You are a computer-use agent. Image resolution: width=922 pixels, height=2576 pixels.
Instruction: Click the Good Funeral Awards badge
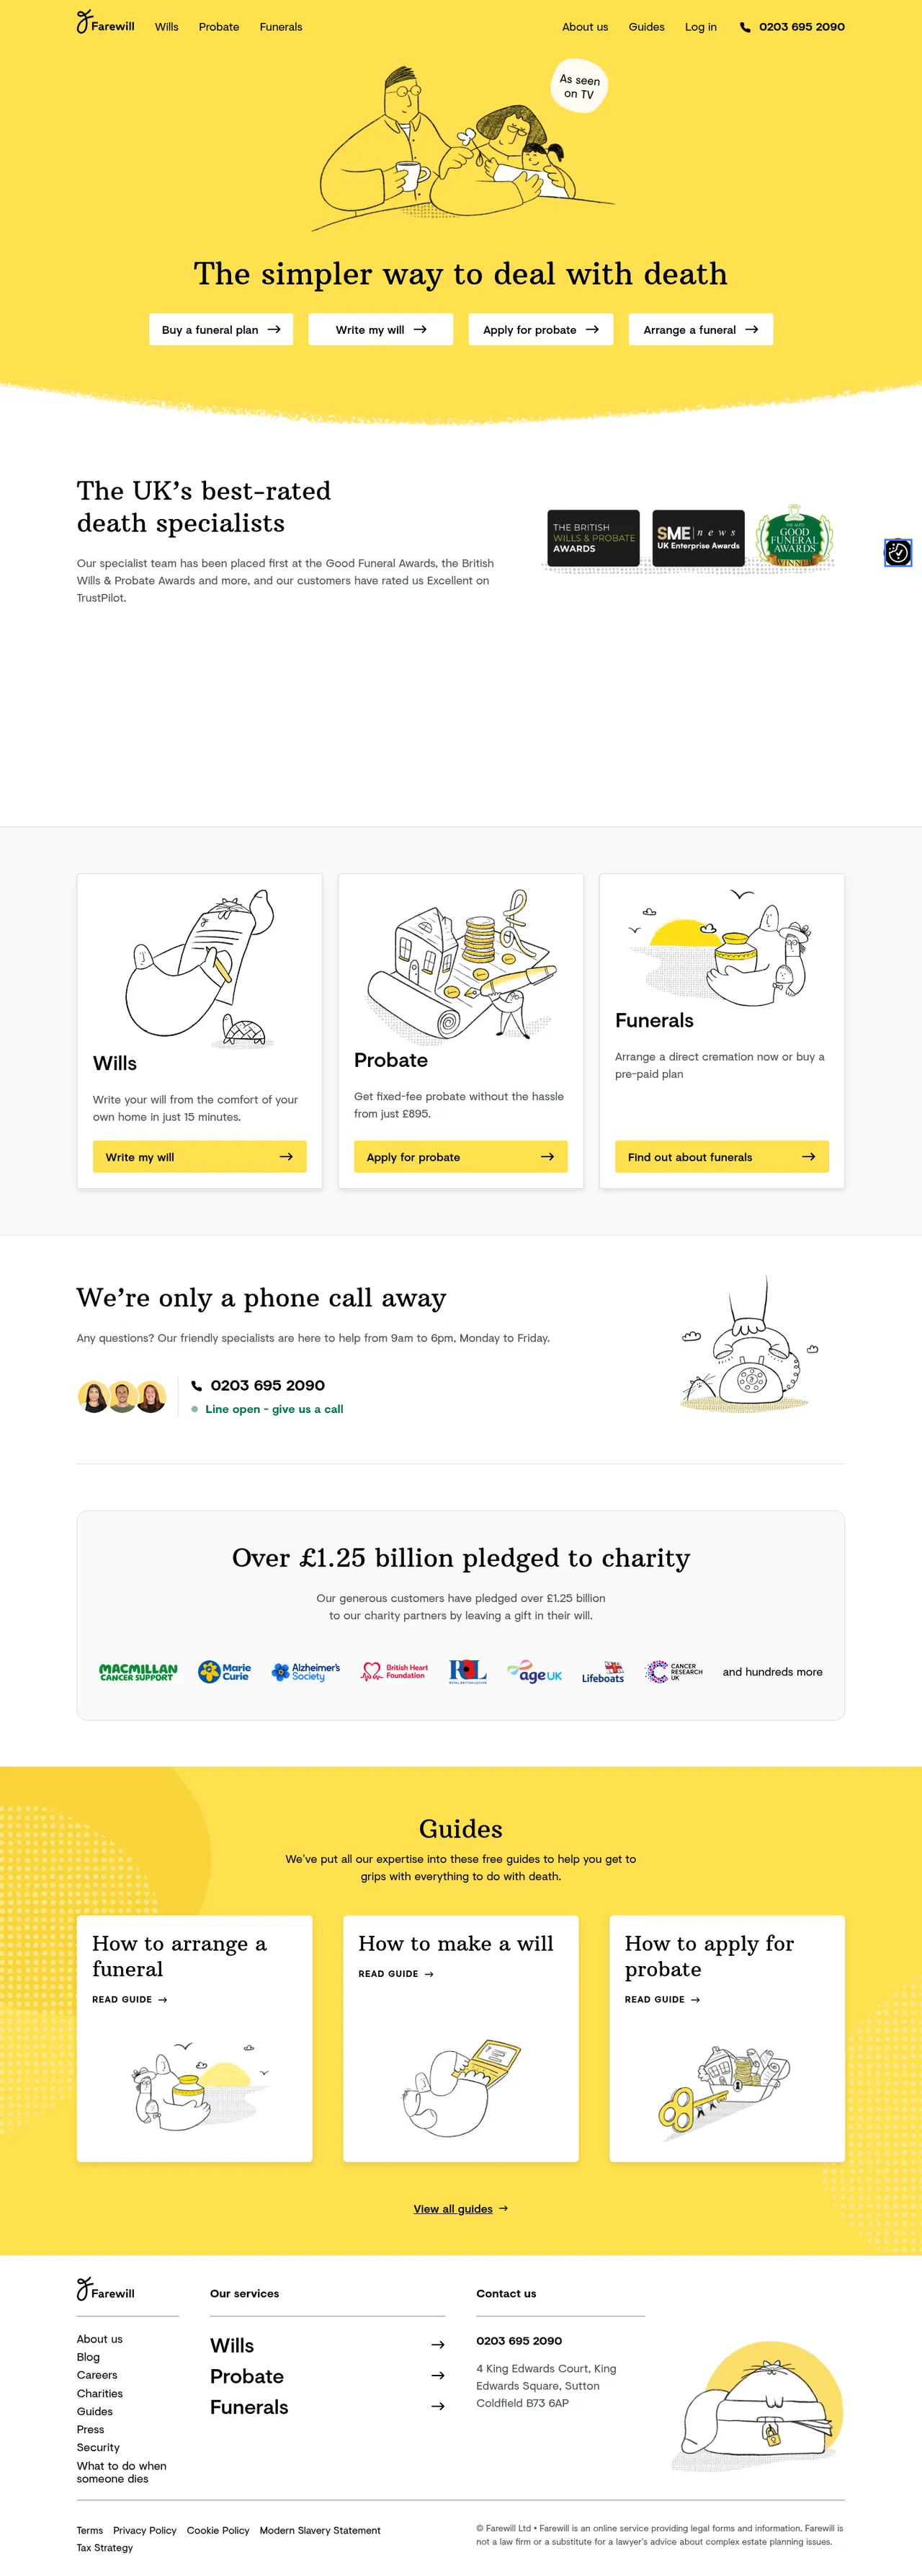click(x=794, y=536)
